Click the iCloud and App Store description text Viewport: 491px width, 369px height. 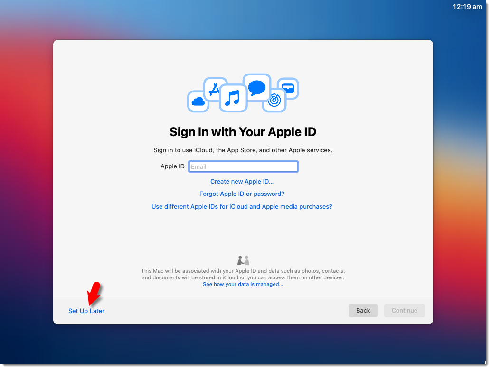point(243,150)
